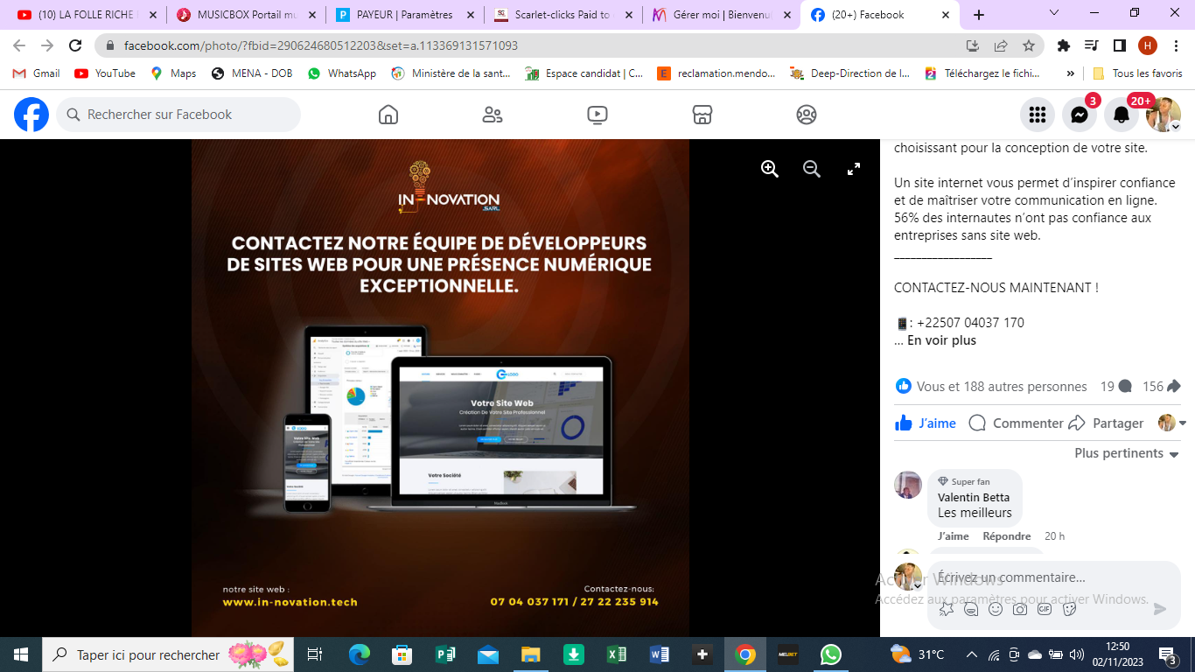1195x672 pixels.
Task: Enter fullscreen photo view
Action: (854, 170)
